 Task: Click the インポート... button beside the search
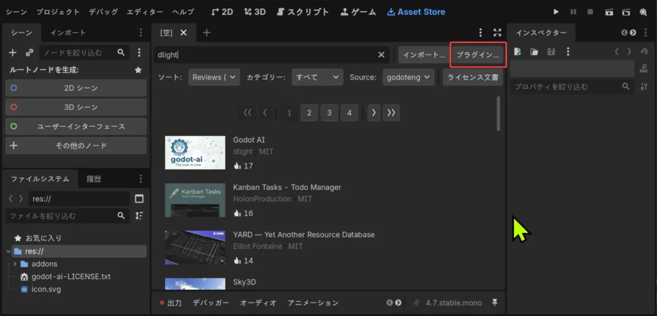(x=424, y=55)
